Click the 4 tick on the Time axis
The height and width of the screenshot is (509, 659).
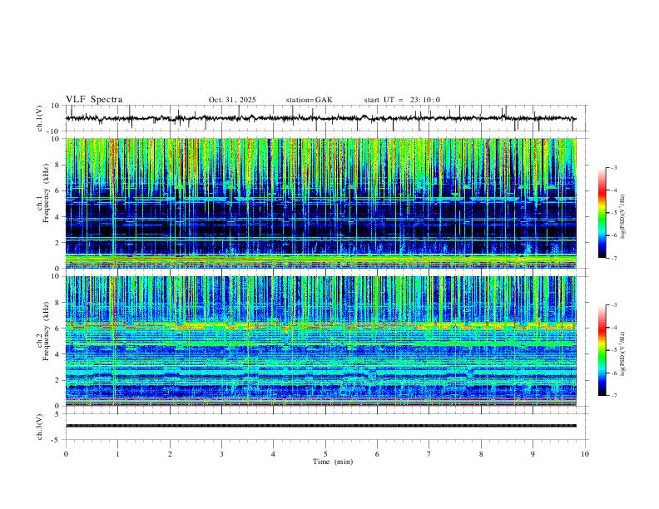click(x=273, y=454)
